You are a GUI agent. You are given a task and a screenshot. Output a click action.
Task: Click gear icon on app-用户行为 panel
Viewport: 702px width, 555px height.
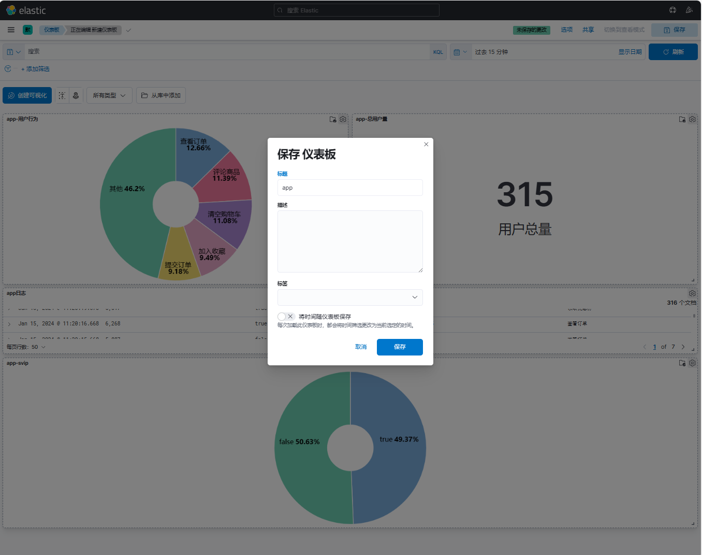(343, 119)
